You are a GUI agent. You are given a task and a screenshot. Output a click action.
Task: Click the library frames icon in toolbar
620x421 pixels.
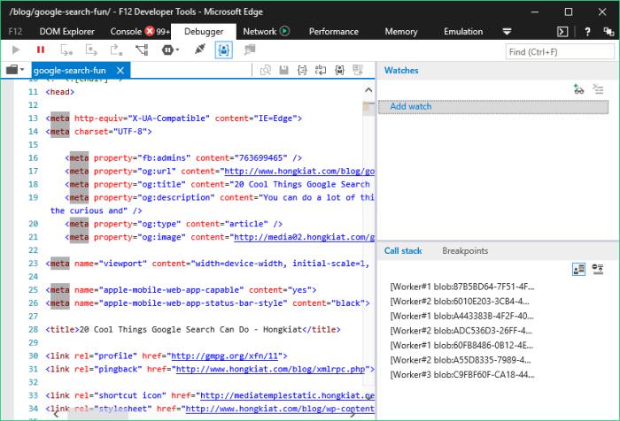(x=250, y=50)
